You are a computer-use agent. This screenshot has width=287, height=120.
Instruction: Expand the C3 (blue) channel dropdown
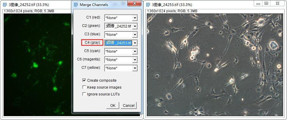pyautogui.click(x=135, y=35)
